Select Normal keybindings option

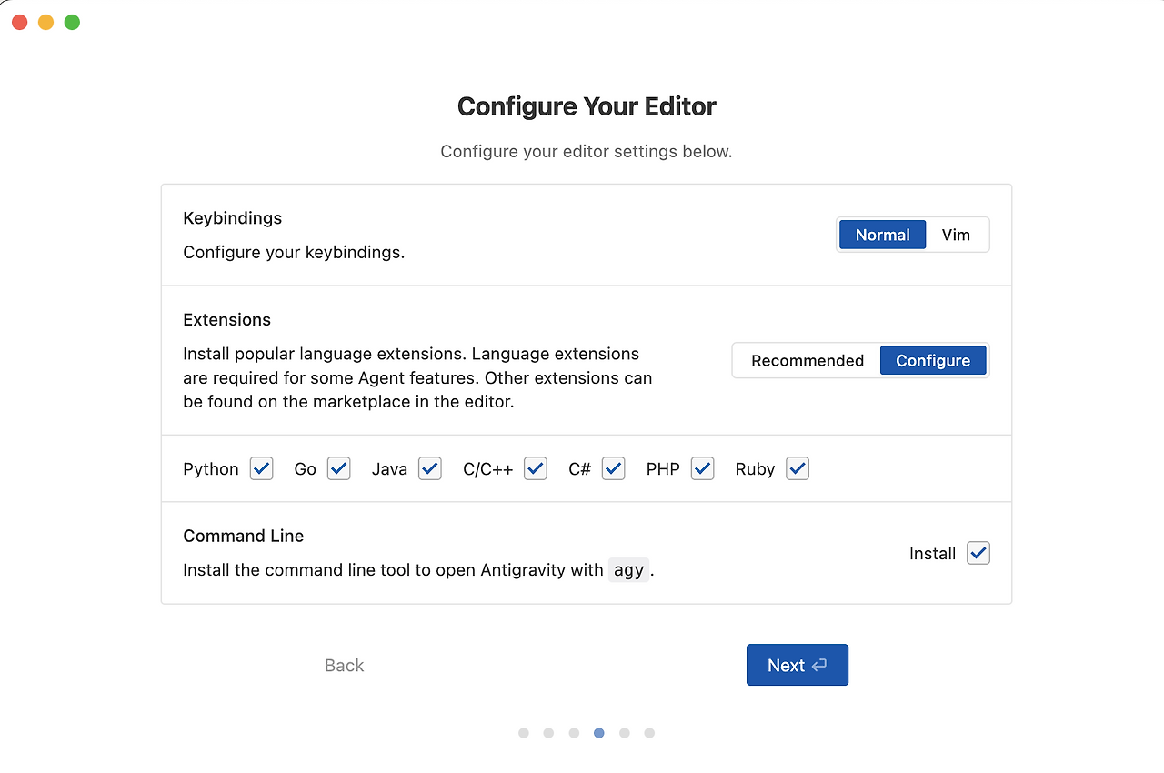(x=882, y=235)
